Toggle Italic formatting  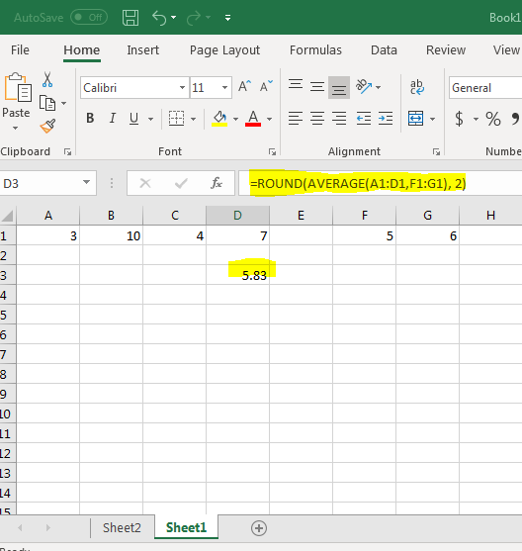click(x=113, y=119)
